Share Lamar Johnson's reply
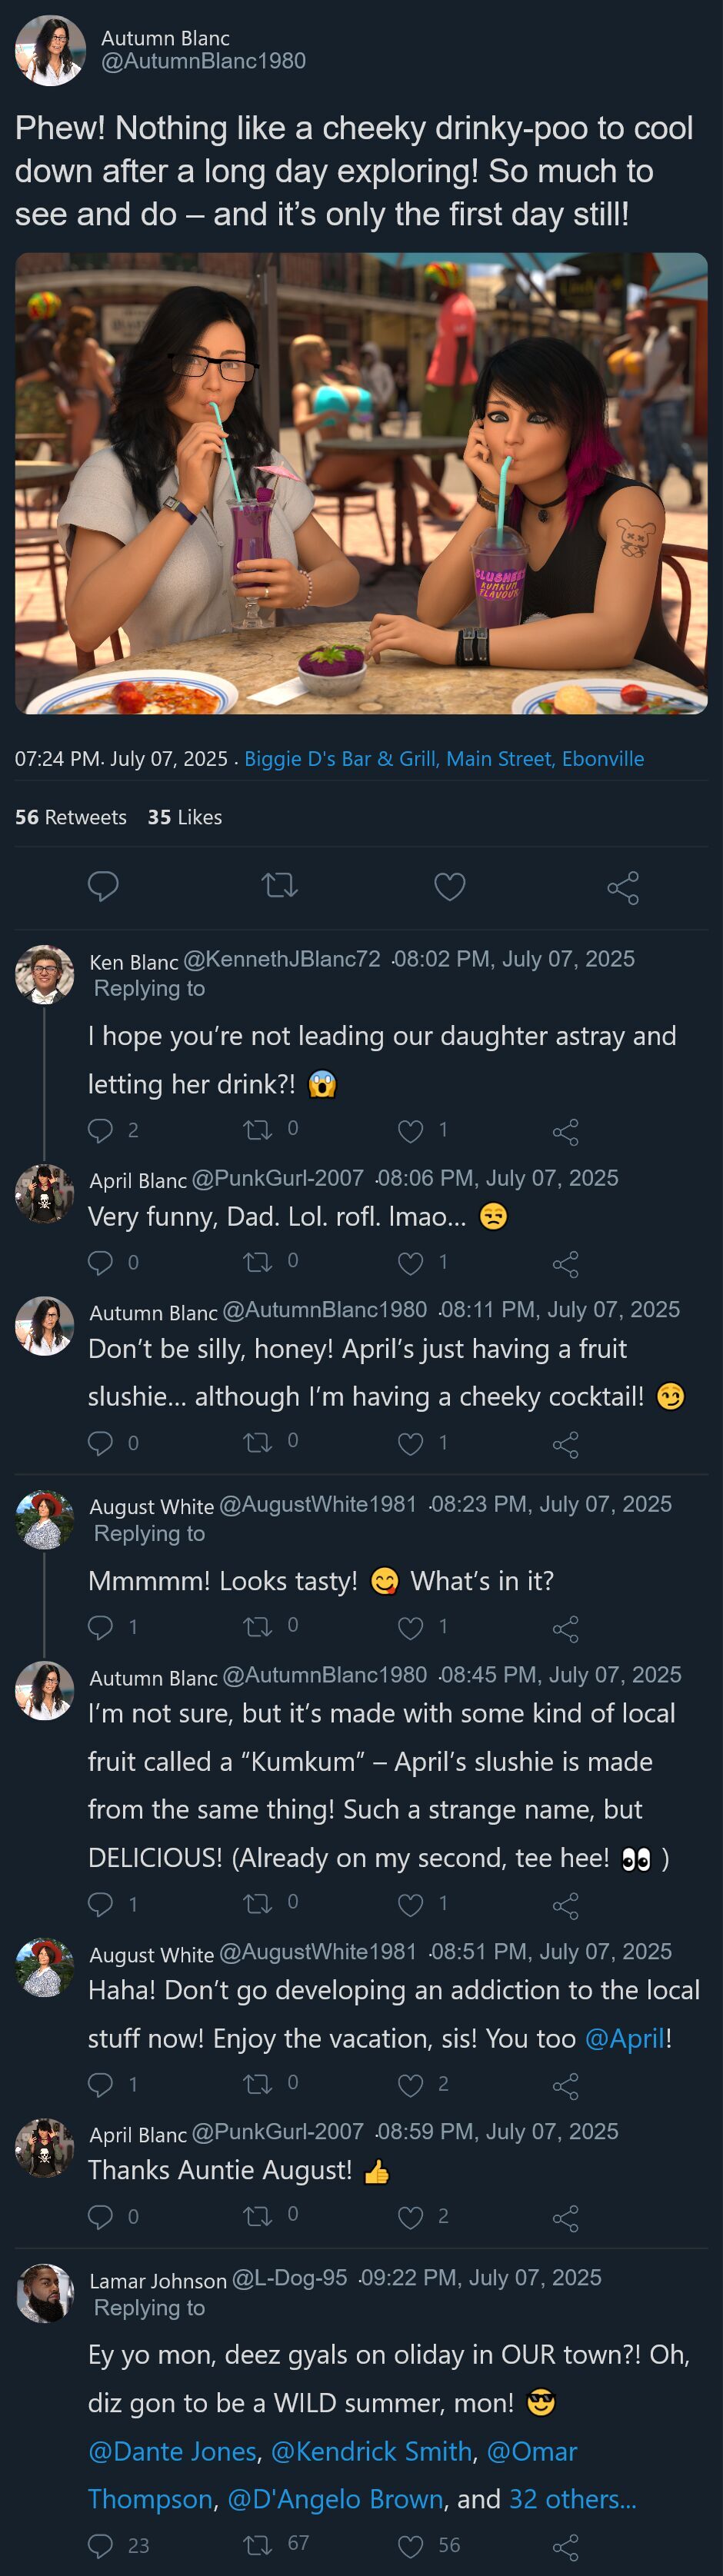The width and height of the screenshot is (723, 2576). point(566,2546)
